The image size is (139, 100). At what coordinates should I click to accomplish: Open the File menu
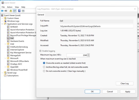tap(3, 7)
